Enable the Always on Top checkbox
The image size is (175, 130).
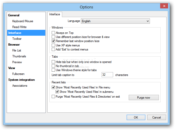pyautogui.click(x=53, y=33)
